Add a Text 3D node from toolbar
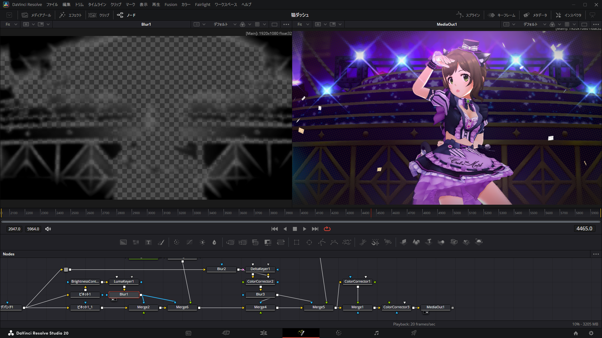Screen dimensions: 602x338 click(428, 242)
